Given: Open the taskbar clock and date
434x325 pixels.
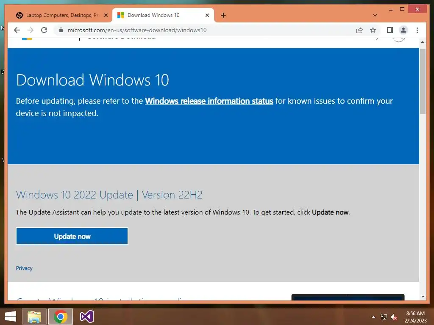Looking at the screenshot, I should 415,317.
